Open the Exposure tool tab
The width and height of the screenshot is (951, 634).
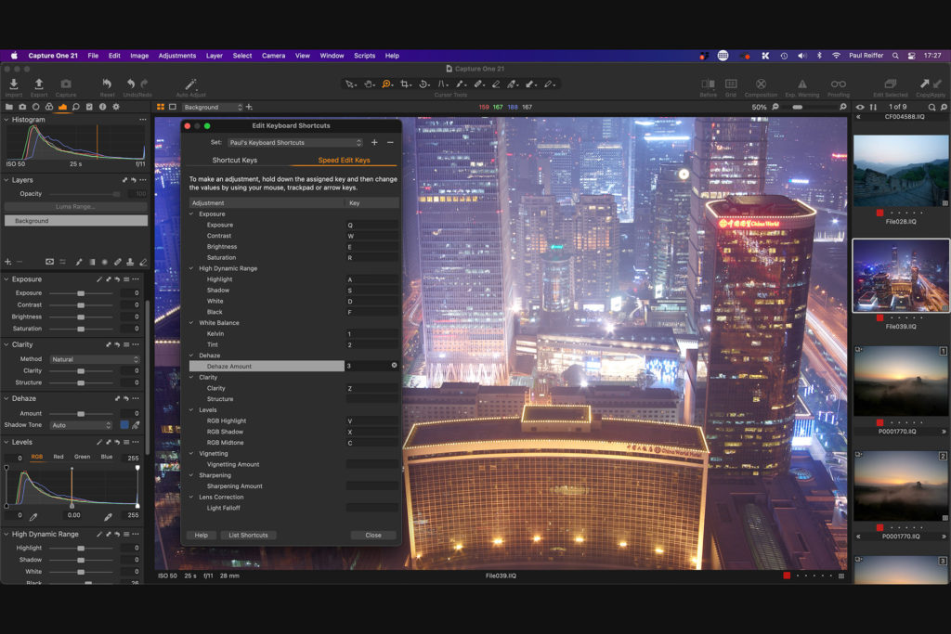62,107
